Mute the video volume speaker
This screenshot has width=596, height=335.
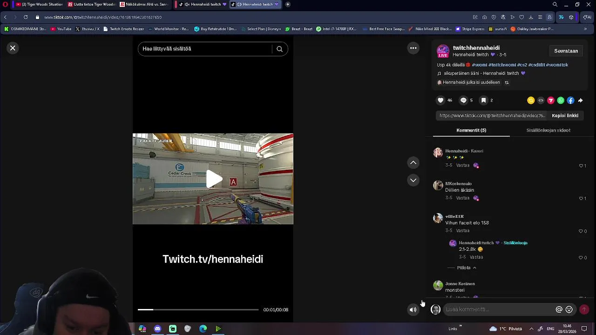[413, 310]
